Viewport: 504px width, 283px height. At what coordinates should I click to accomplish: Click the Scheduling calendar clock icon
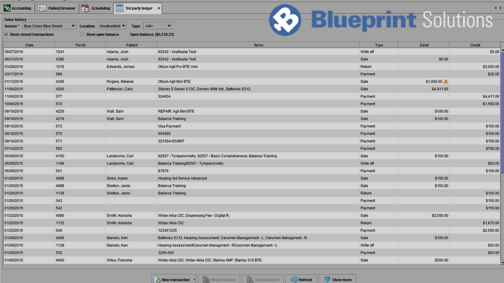[85, 8]
